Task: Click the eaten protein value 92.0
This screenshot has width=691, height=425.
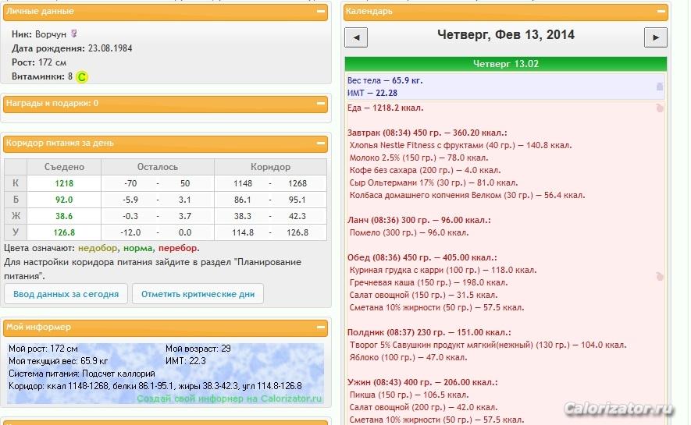Action: click(x=64, y=200)
